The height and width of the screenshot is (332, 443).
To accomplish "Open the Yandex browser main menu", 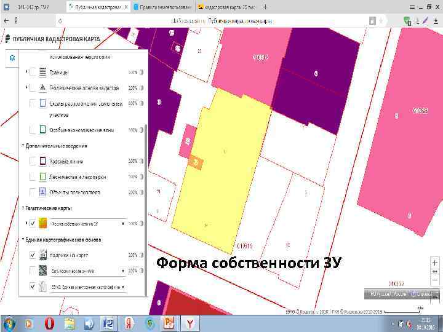I will (x=412, y=7).
